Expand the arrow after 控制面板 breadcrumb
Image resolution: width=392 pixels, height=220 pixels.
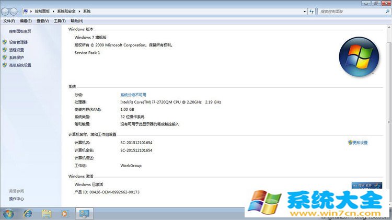(x=53, y=11)
